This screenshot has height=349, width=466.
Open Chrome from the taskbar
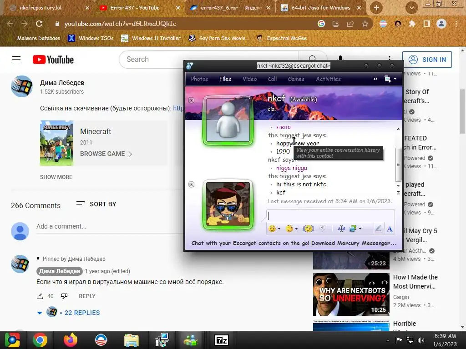pos(40,340)
